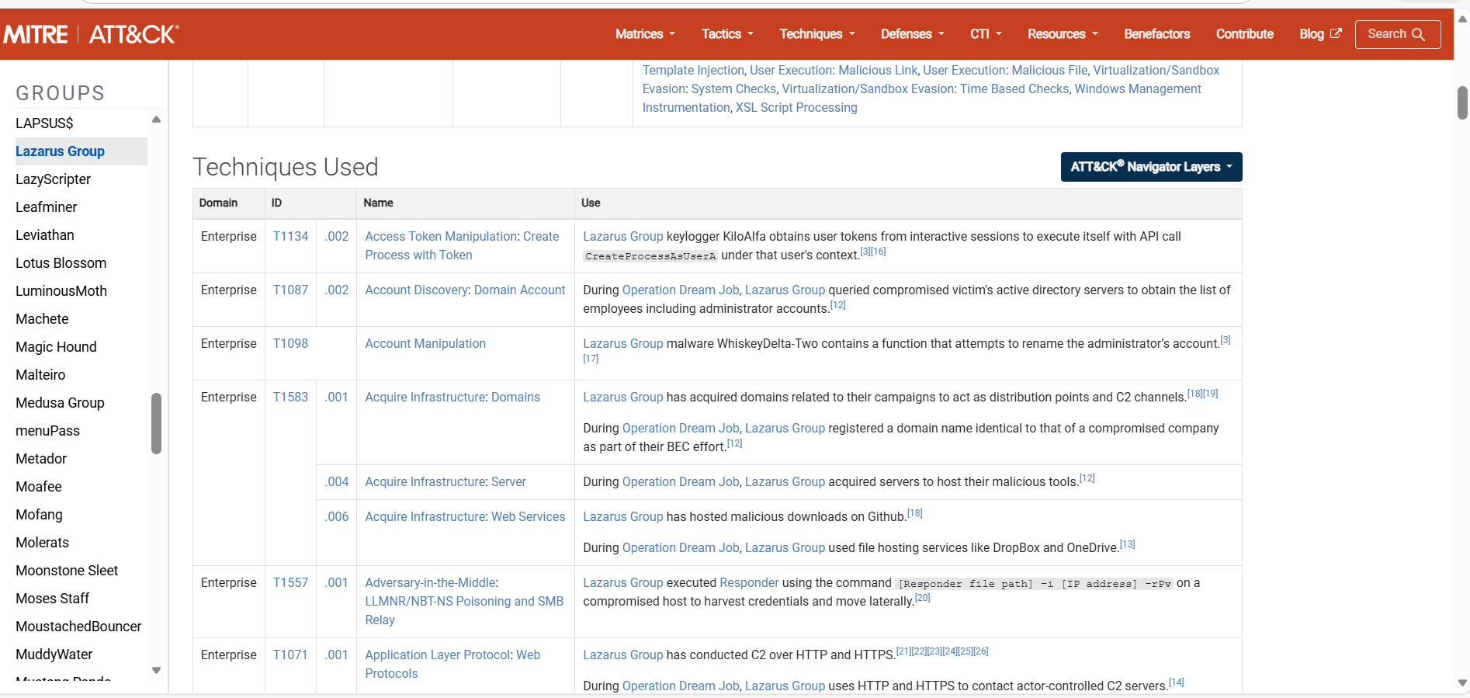Click the Responder software link
The image size is (1470, 698).
749,582
